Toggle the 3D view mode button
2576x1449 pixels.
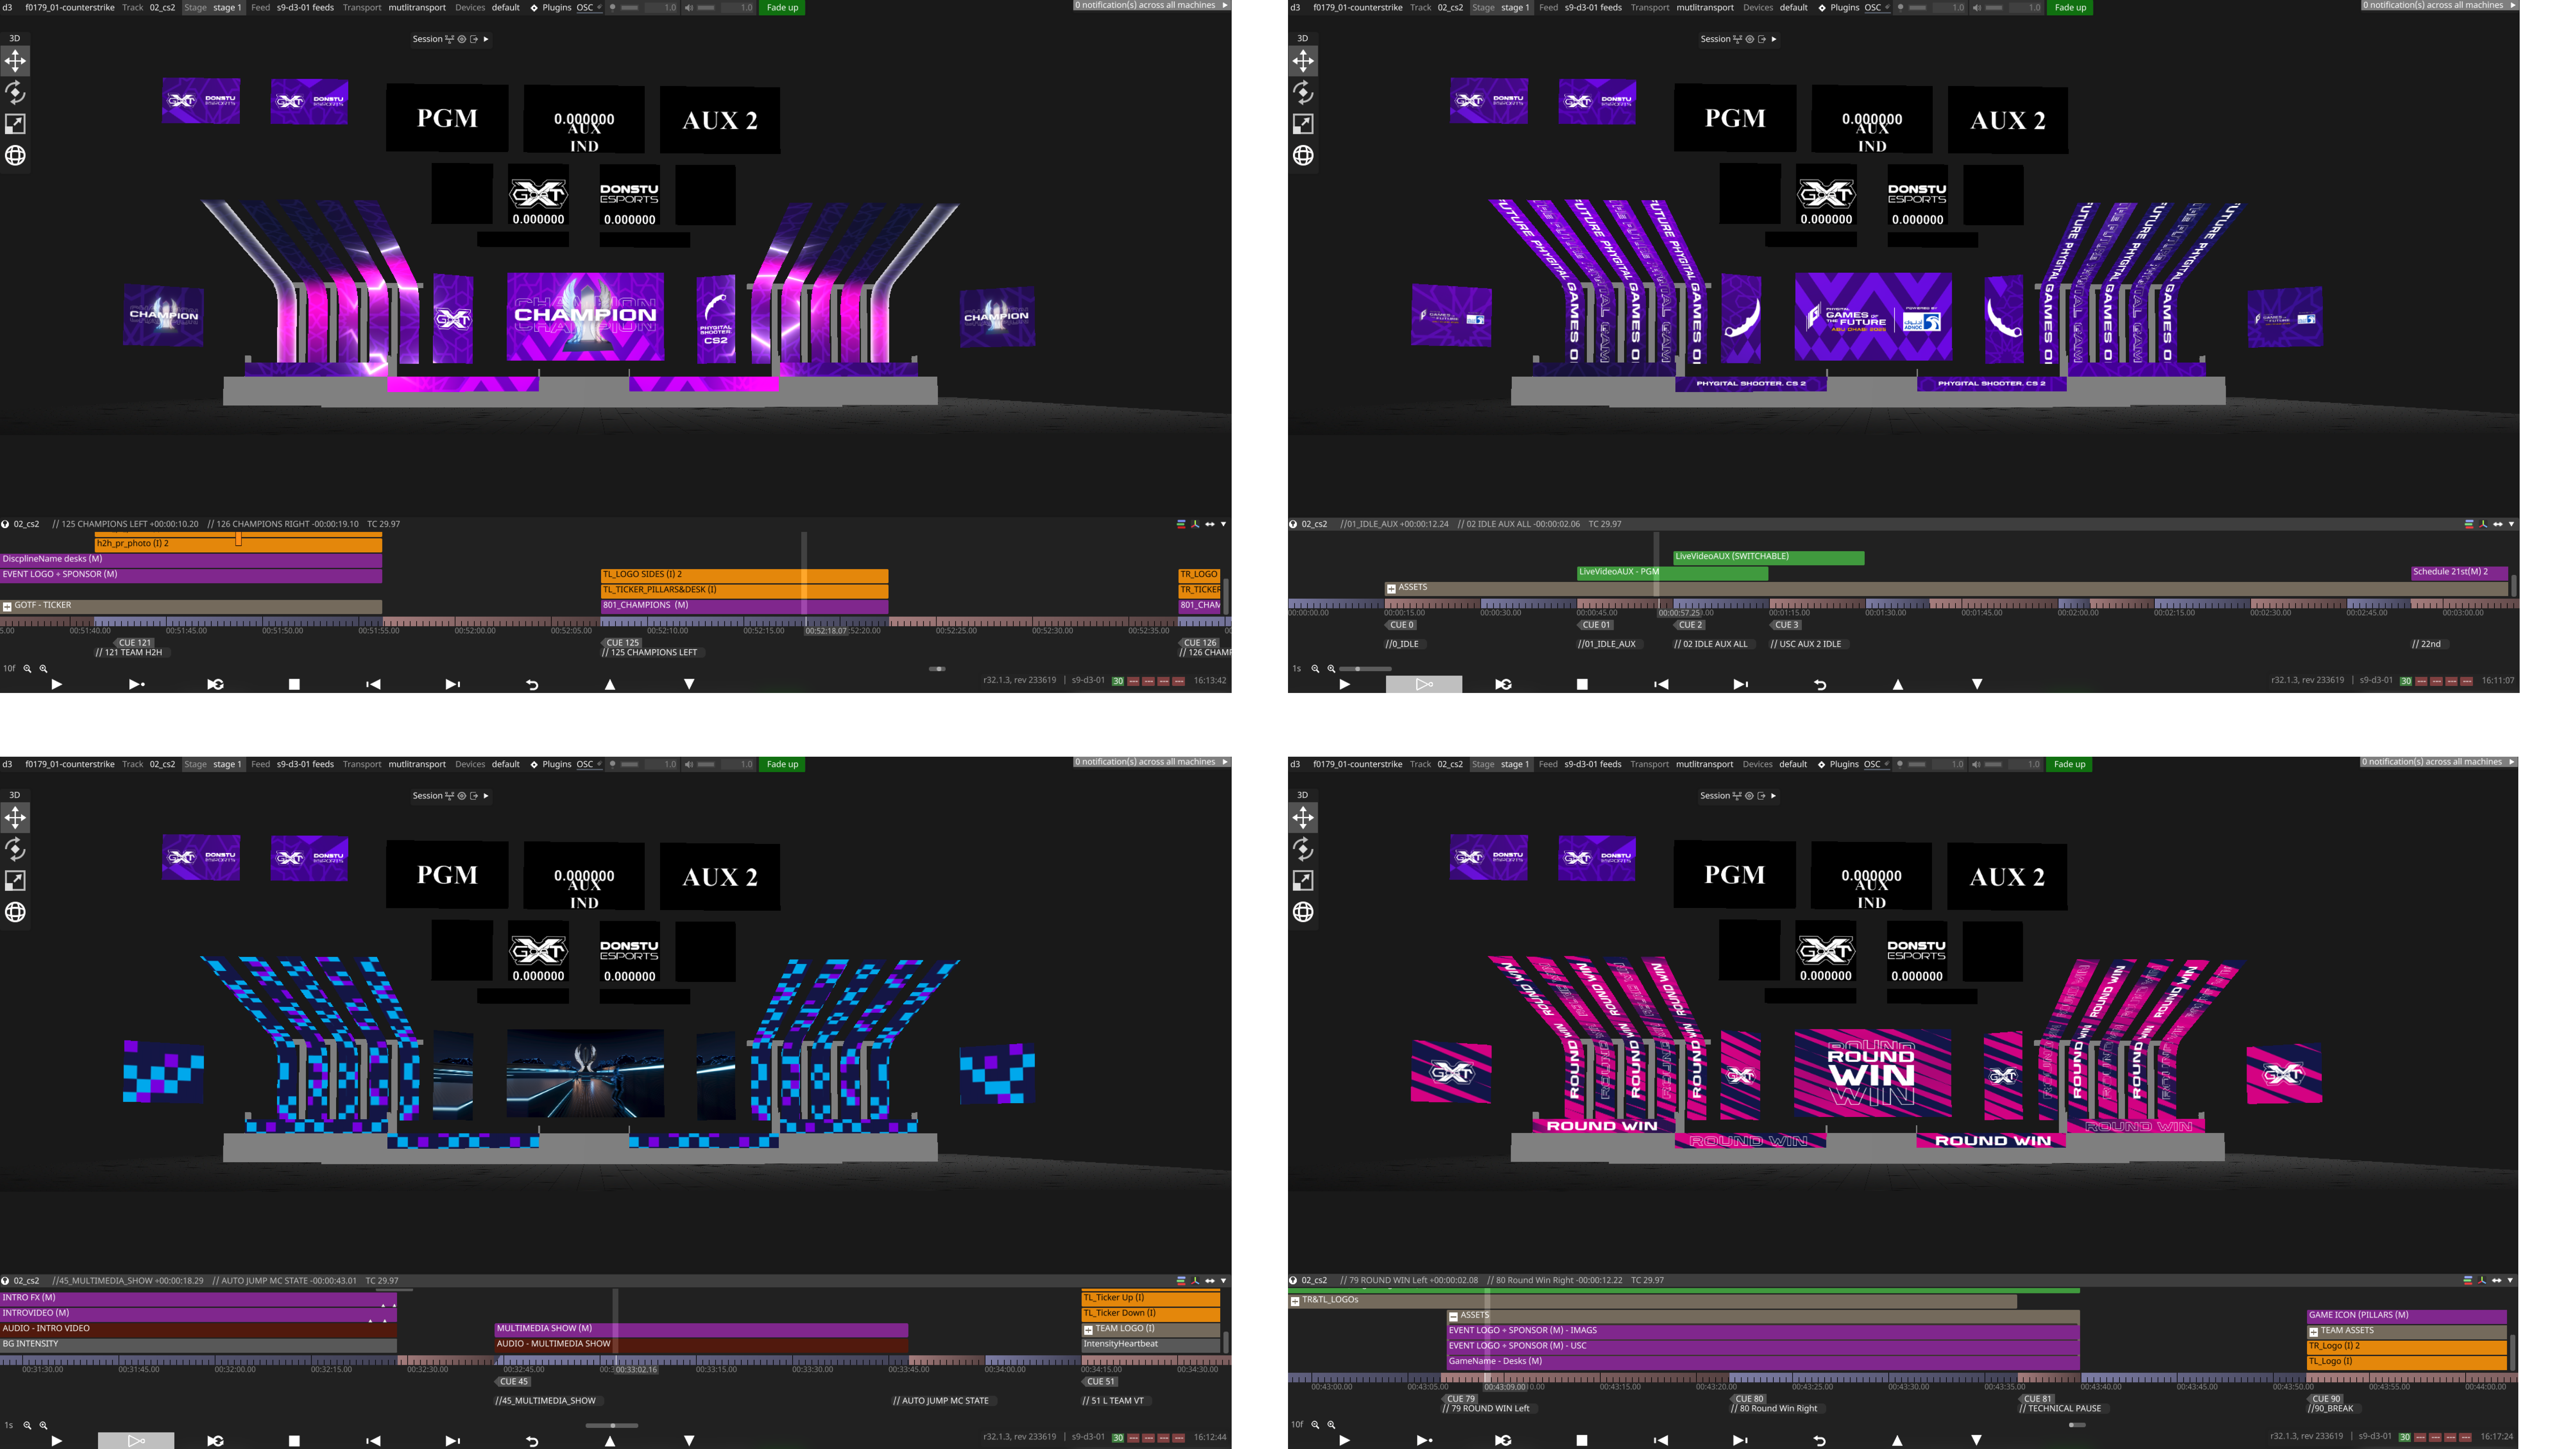(x=14, y=38)
